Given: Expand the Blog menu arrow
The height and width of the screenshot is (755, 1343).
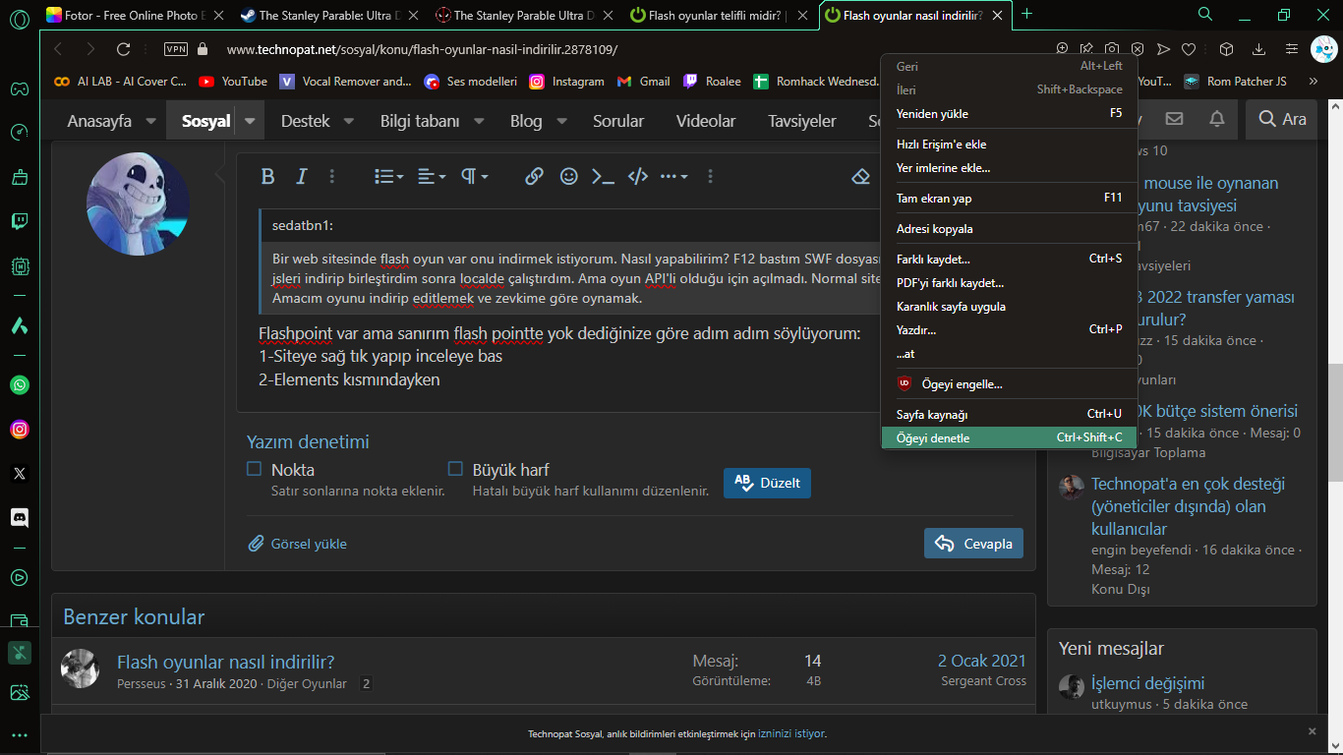Looking at the screenshot, I should click(561, 122).
